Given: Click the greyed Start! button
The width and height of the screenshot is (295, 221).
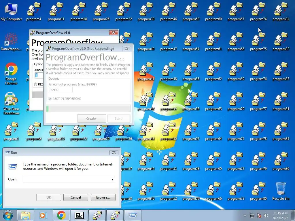Looking at the screenshot, I should [119, 119].
